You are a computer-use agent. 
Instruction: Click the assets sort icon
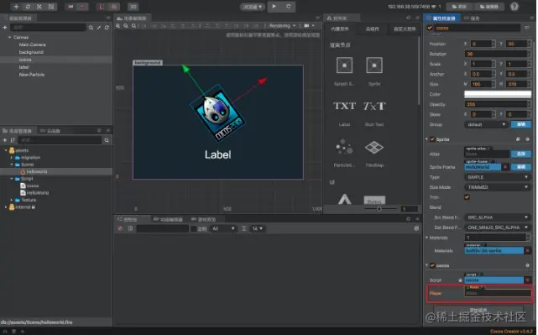[x=13, y=140]
